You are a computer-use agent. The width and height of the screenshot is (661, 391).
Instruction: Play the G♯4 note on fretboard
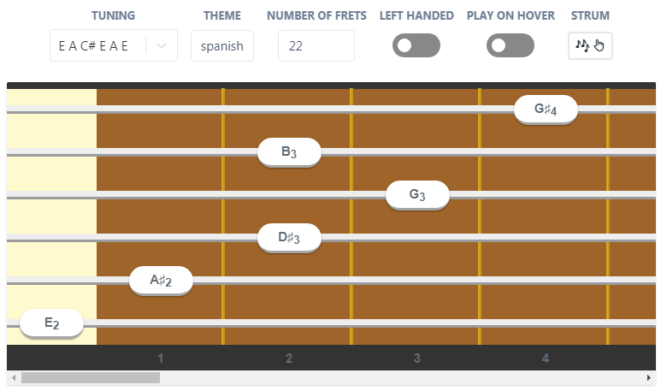click(546, 110)
